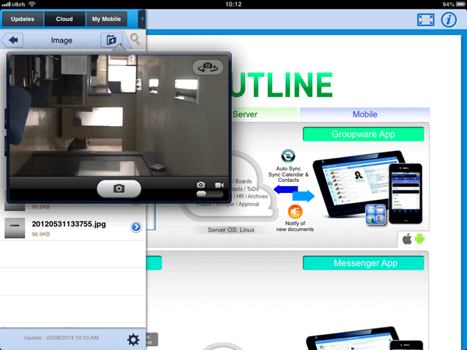
Task: Enter fullscreen view mode
Action: (x=424, y=19)
